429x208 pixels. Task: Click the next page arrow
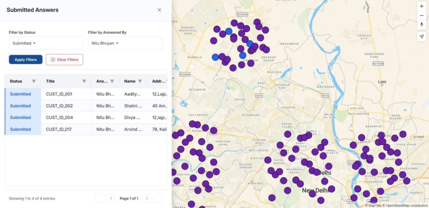[x=147, y=198]
